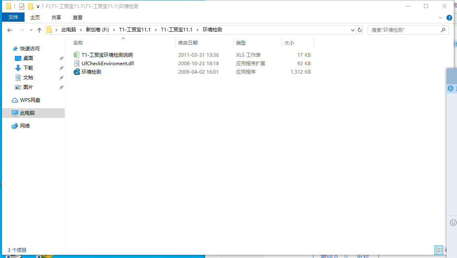Viewport: 457px width, 258px height.
Task: Open Explorer help question mark icon
Action: coord(449,18)
